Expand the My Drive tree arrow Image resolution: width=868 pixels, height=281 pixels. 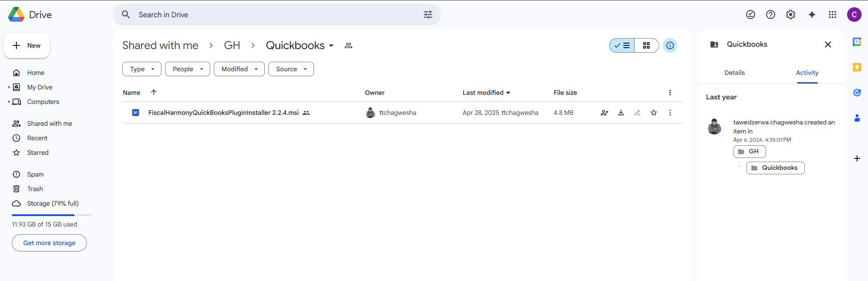(x=9, y=87)
